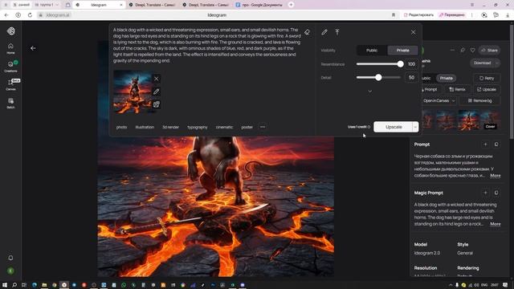Click the Retry button
514x289 pixels.
(487, 79)
